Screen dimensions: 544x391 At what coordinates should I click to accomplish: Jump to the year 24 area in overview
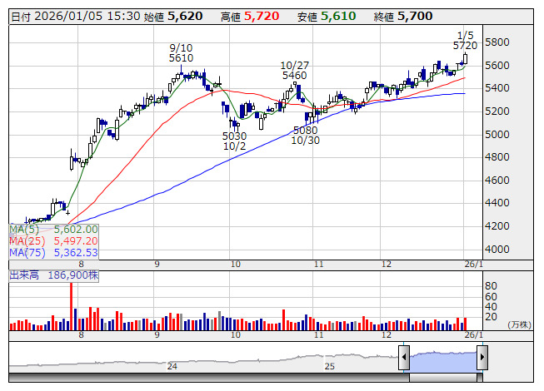(172, 365)
